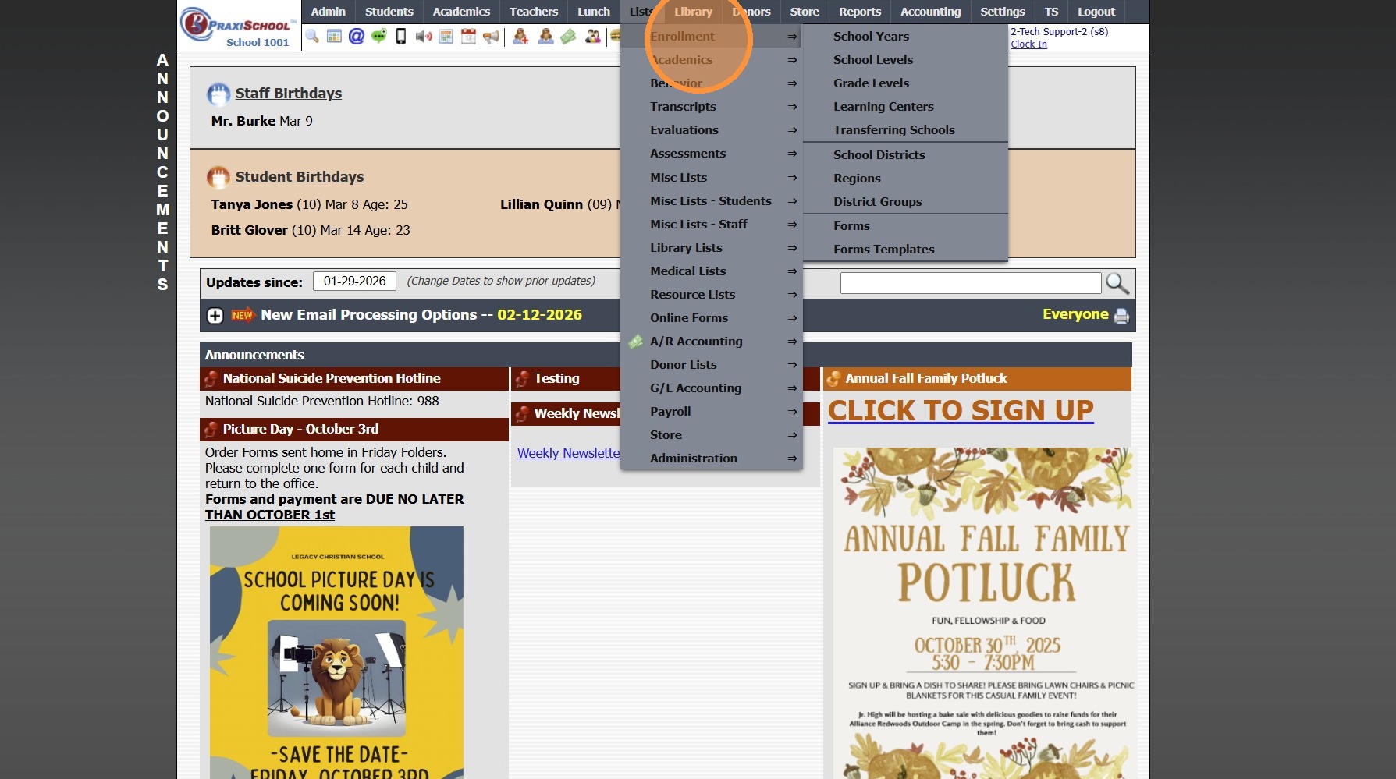Click the green money bills toolbar icon
The image size is (1396, 779).
click(569, 36)
